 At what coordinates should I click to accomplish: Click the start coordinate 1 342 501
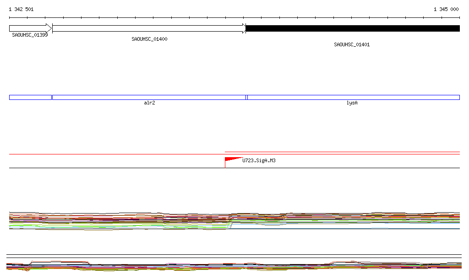[21, 9]
